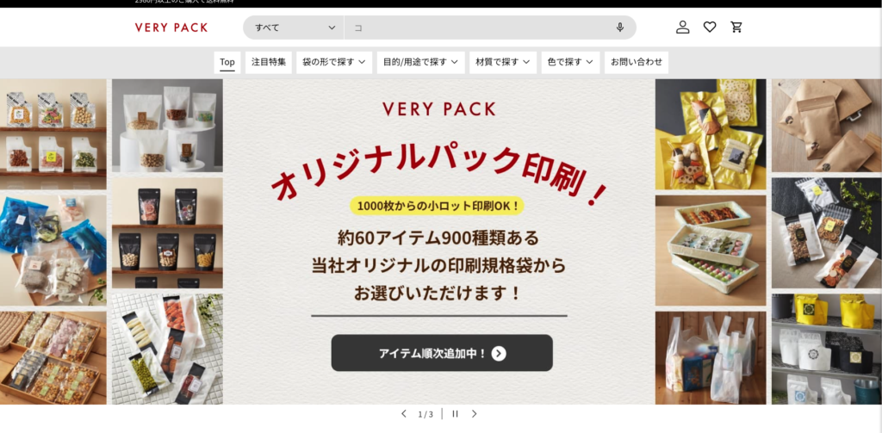
Task: Pause the banner slideshow
Action: pos(455,414)
